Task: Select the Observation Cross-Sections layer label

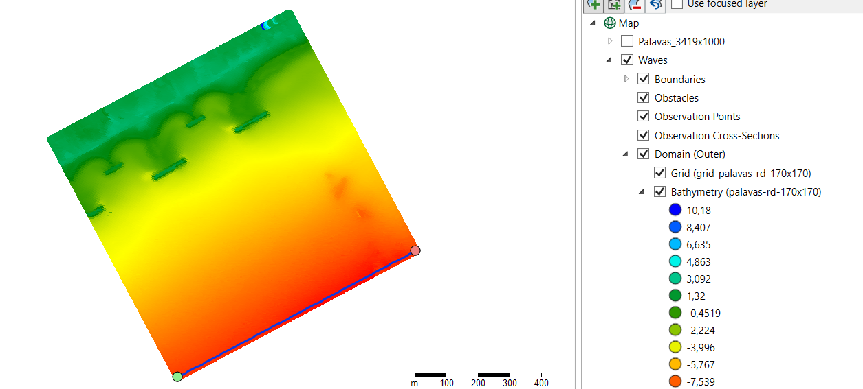Action: 717,136
